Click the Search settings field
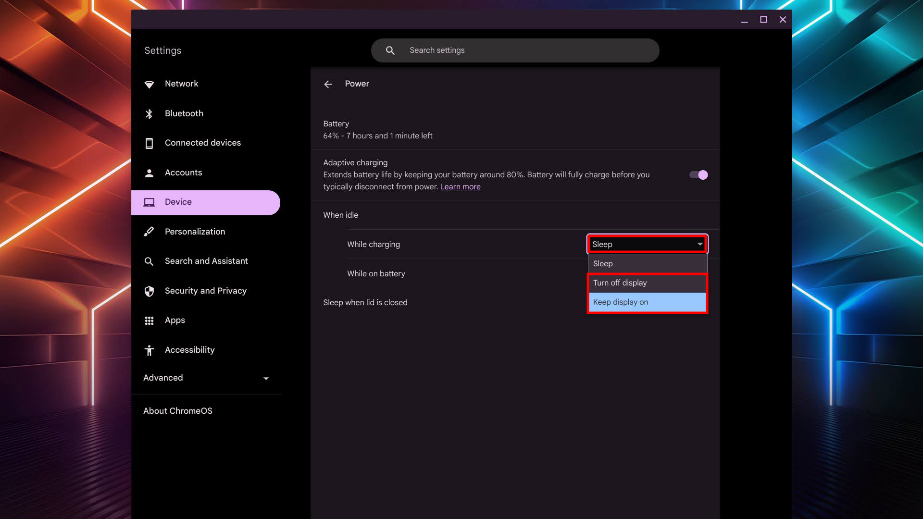This screenshot has width=923, height=519. click(x=514, y=50)
